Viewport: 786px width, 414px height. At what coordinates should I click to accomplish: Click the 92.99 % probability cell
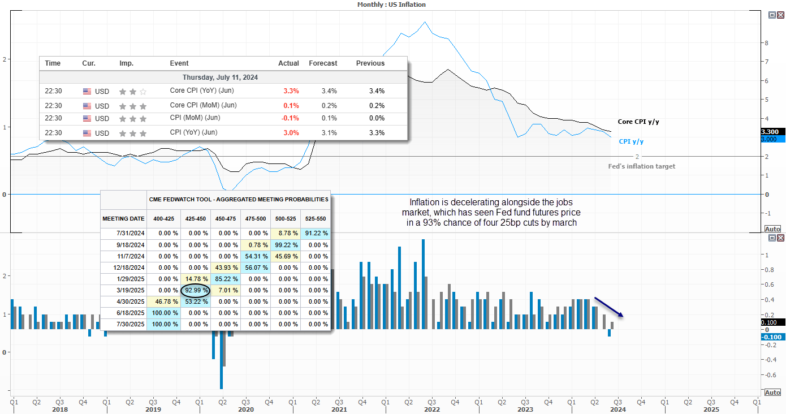click(196, 290)
